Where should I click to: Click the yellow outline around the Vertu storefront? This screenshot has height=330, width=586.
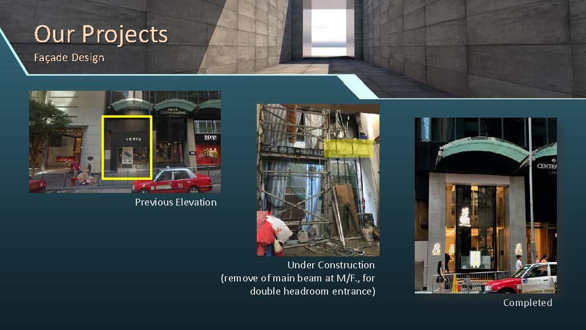(103, 147)
